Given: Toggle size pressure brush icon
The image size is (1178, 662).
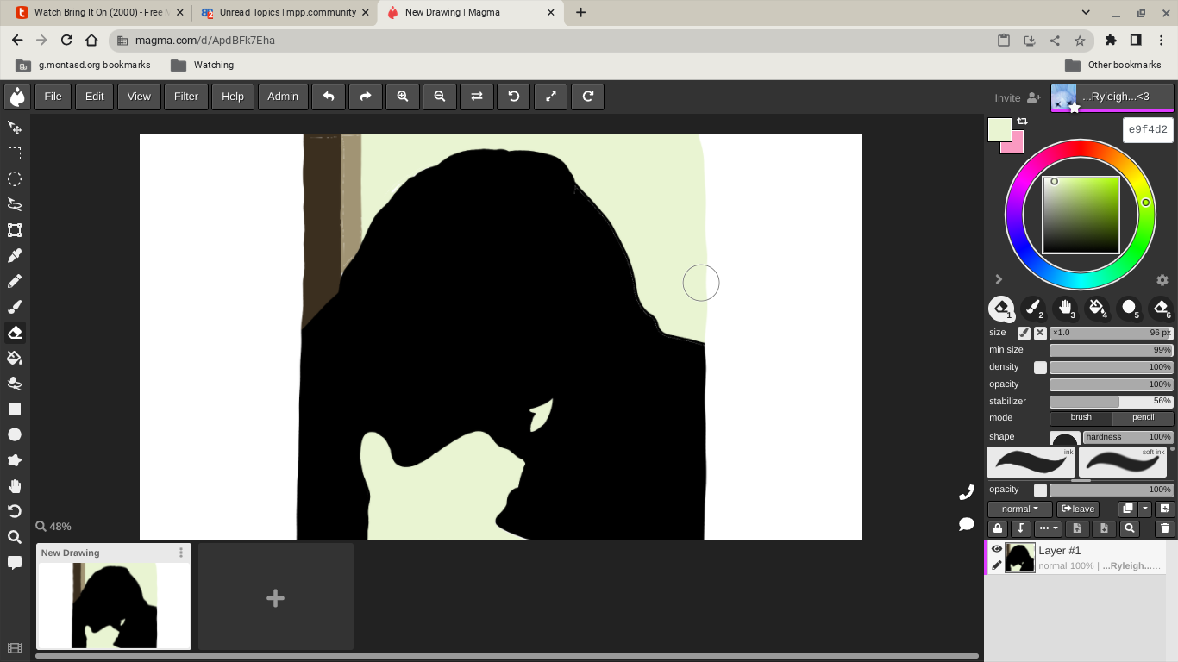Looking at the screenshot, I should click(1024, 333).
